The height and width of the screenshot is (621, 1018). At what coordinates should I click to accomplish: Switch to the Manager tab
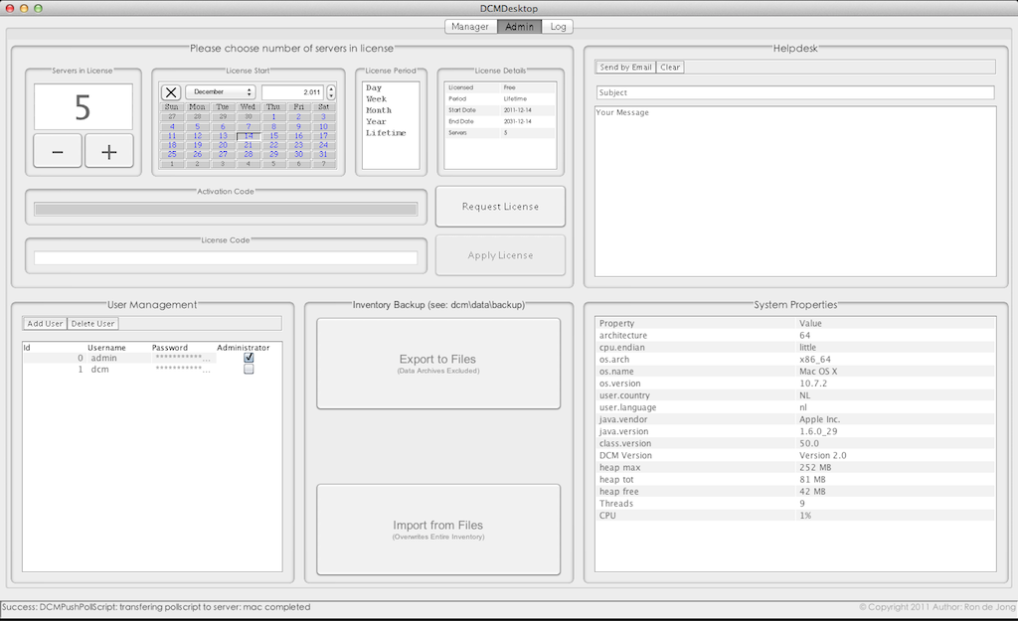(470, 26)
